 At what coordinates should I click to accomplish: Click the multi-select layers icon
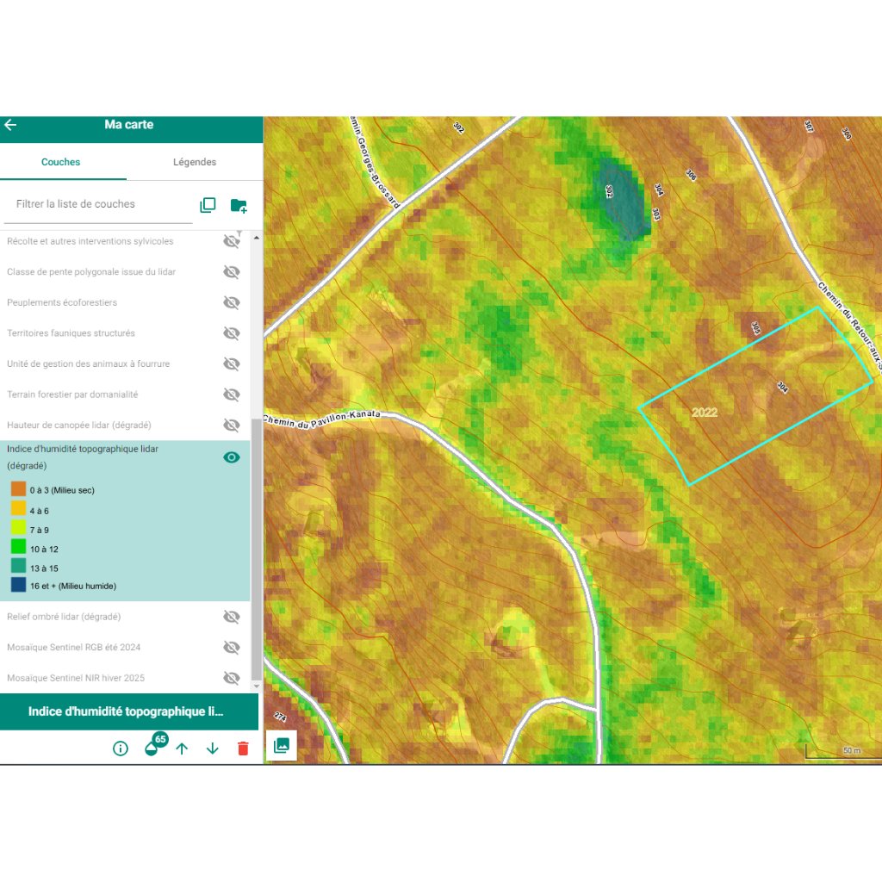[208, 205]
